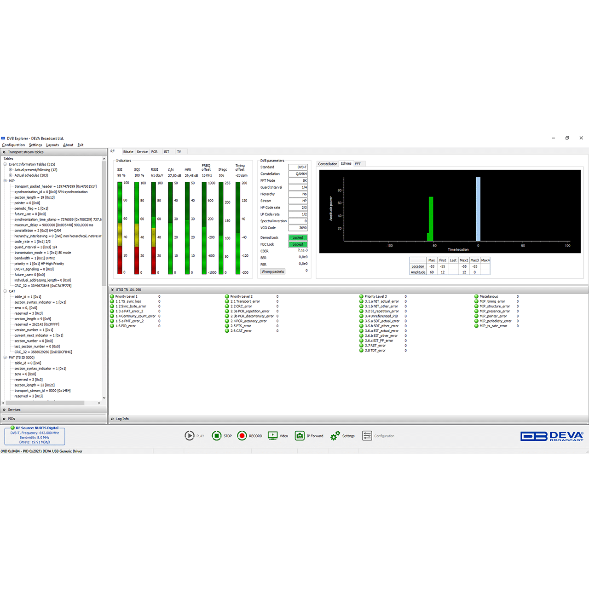Viewport: 589px width, 589px height.
Task: Click the green LED next to 2.2 CRC_error
Action: tap(227, 306)
